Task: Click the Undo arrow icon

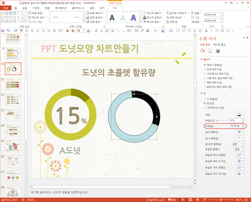Action: point(8,31)
